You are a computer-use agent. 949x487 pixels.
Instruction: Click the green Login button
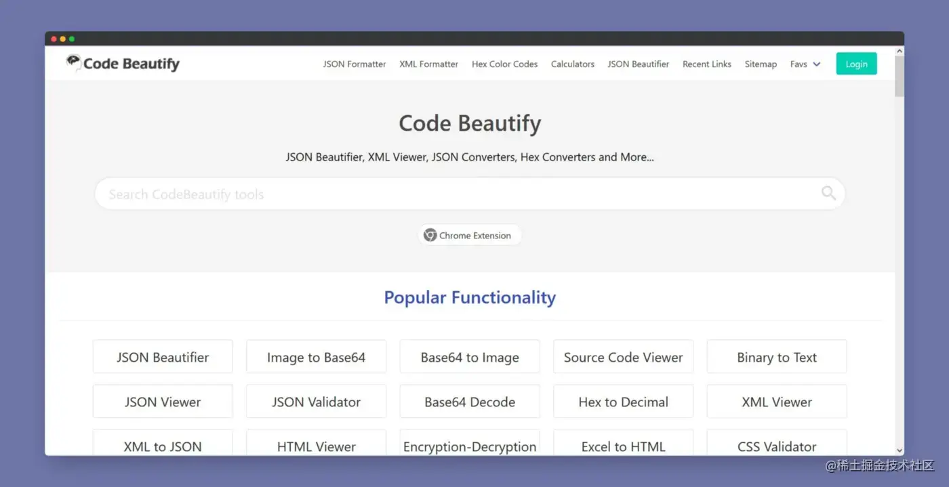click(x=856, y=64)
